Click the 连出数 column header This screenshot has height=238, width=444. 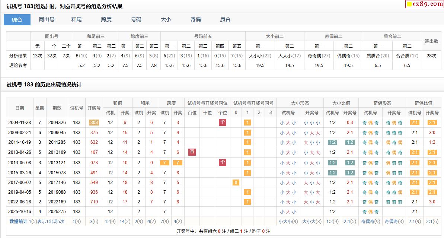431,41
